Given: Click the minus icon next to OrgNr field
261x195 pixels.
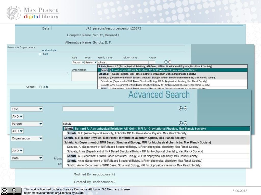Looking at the screenshot, I should (x=170, y=62).
